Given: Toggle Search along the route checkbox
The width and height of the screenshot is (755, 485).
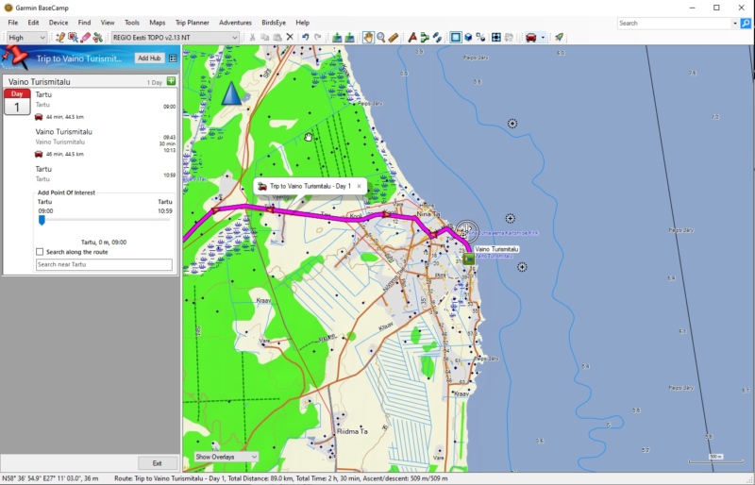Looking at the screenshot, I should pyautogui.click(x=40, y=252).
